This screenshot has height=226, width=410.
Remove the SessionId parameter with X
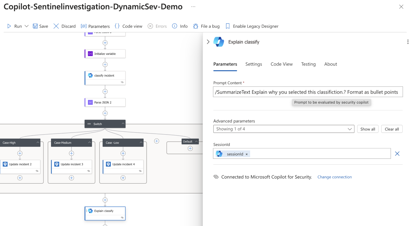[397, 153]
